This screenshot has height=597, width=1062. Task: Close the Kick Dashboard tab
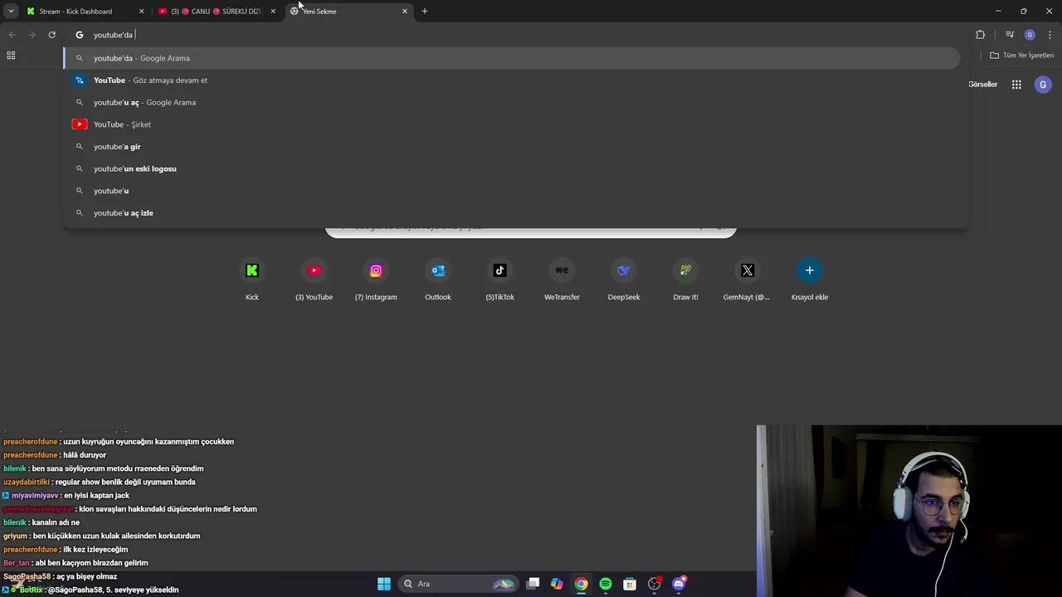coord(141,12)
